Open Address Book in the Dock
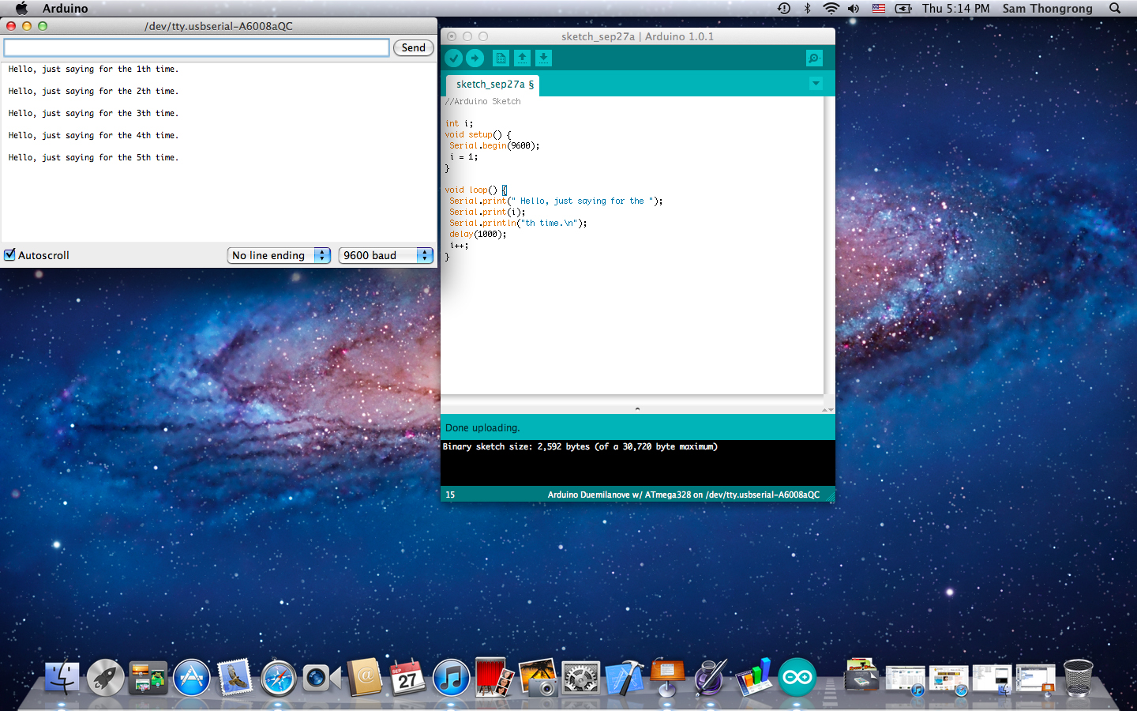This screenshot has width=1137, height=711. point(364,678)
